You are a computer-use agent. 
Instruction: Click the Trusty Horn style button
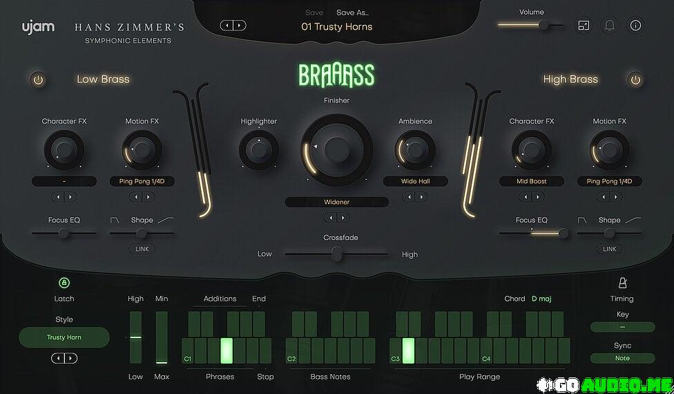[64, 337]
